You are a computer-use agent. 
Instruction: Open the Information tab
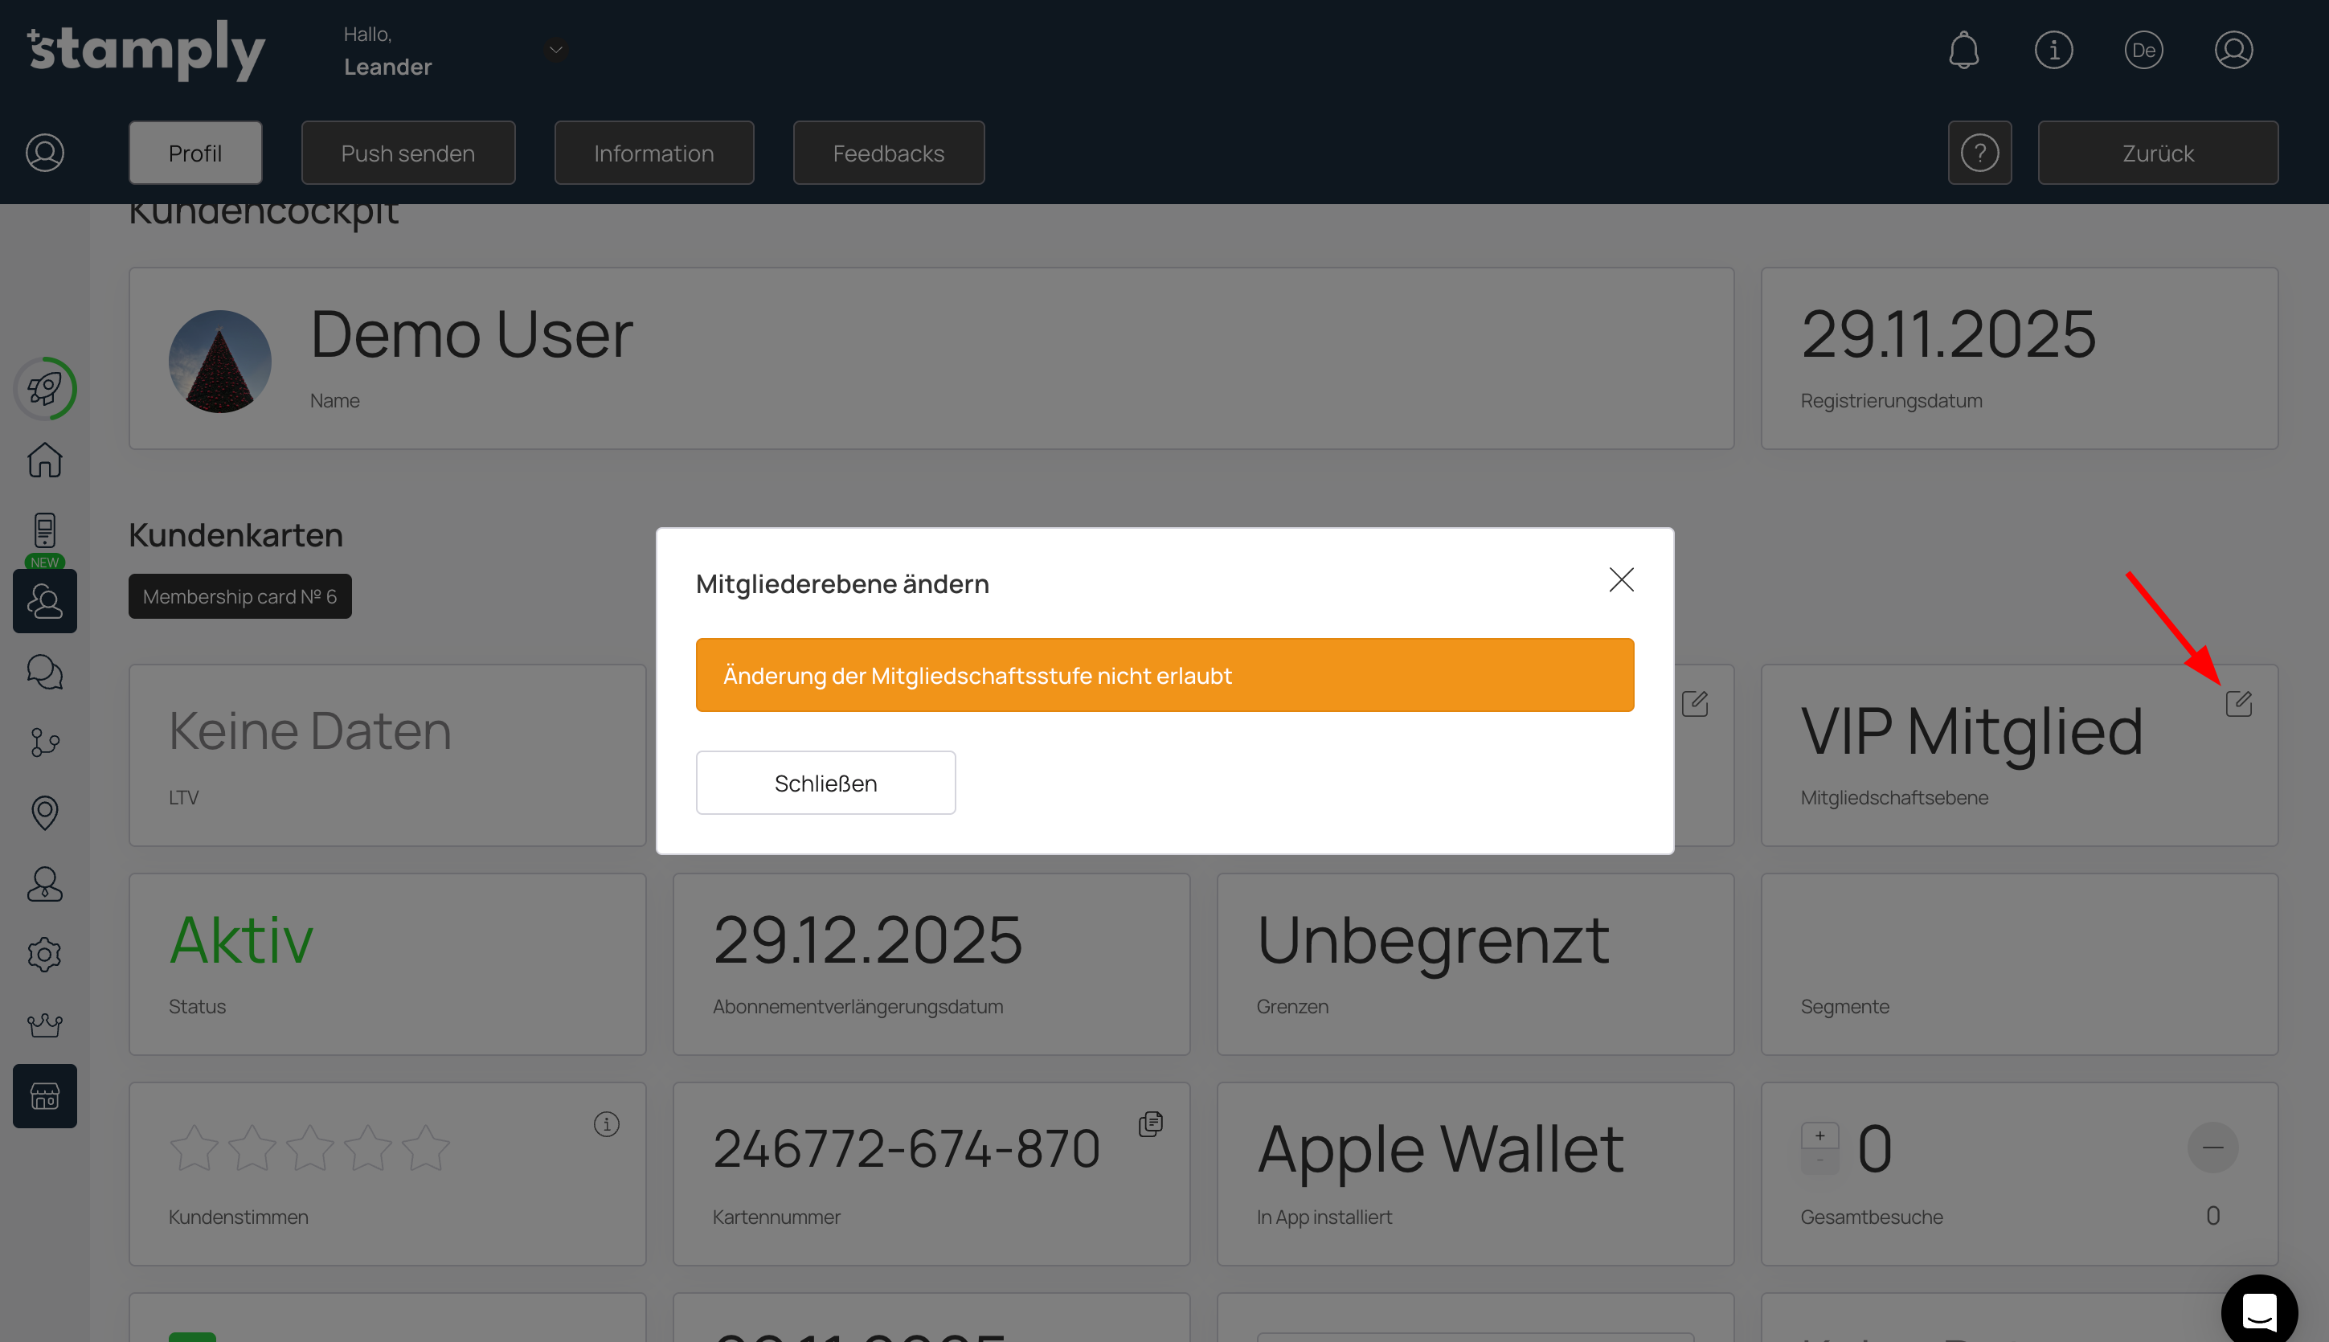[x=653, y=153]
